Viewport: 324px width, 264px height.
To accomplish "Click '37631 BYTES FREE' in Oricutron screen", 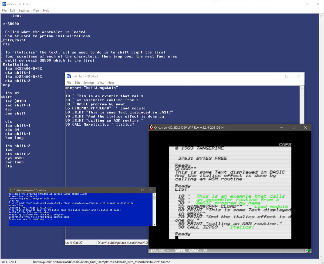I will coord(202,158).
